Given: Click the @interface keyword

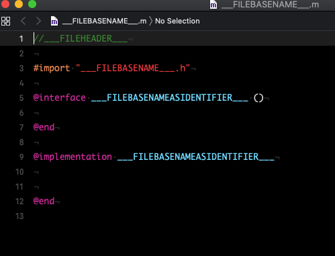Looking at the screenshot, I should (x=60, y=97).
